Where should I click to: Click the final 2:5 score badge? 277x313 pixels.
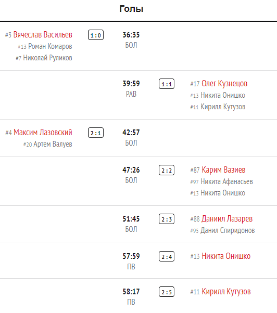click(x=167, y=292)
